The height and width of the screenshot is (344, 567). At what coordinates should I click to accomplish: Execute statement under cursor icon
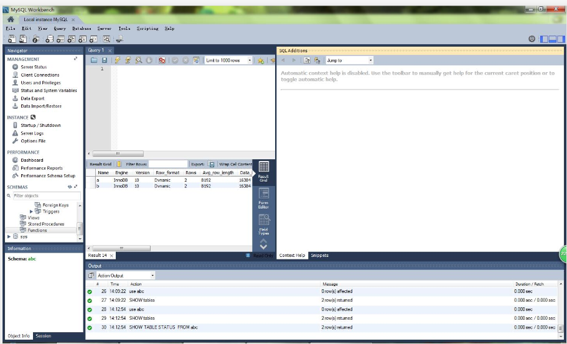[128, 60]
